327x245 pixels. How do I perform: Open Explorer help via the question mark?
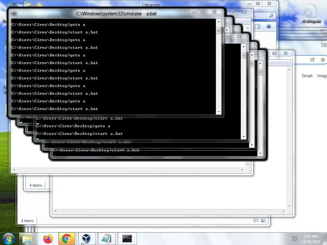[269, 26]
